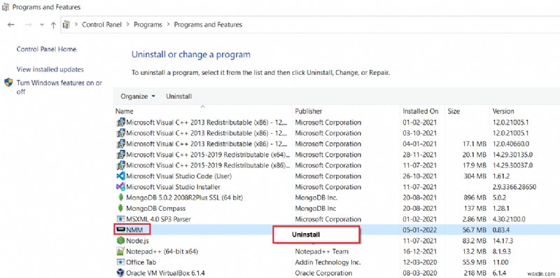Image resolution: width=560 pixels, height=278 pixels.
Task: Click the Oracle VM VirtualBox icon
Action: coord(120,273)
